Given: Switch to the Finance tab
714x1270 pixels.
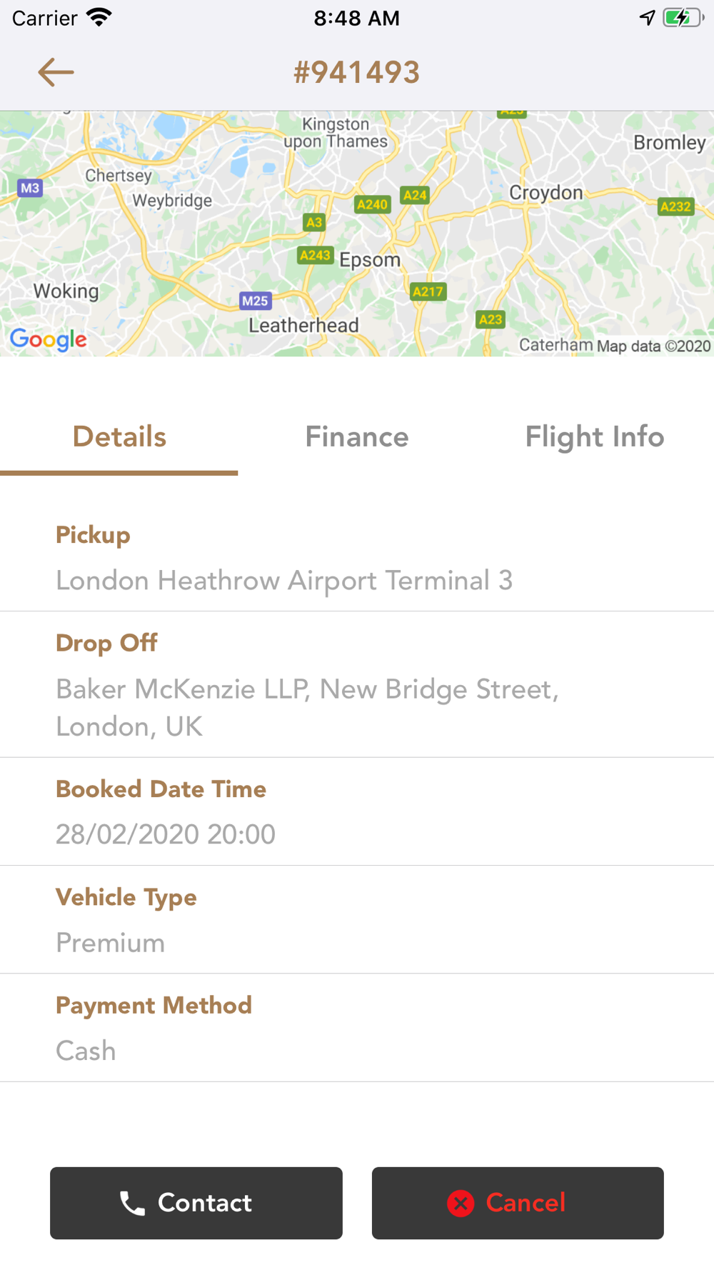Looking at the screenshot, I should (x=357, y=437).
